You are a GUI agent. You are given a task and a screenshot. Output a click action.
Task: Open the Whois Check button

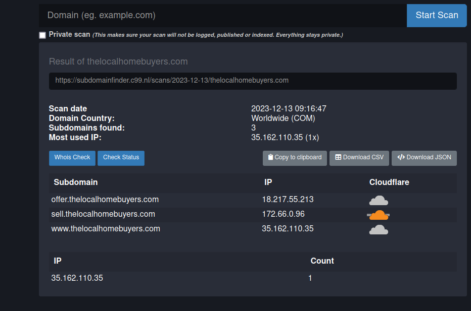(x=72, y=158)
